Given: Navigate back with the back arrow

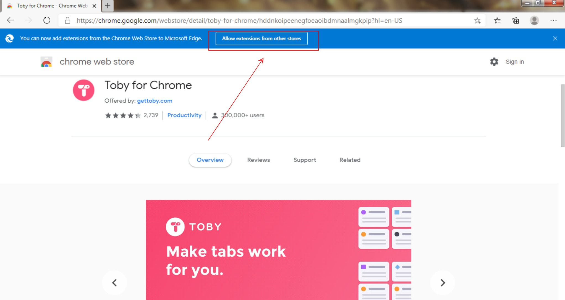Looking at the screenshot, I should pos(10,20).
